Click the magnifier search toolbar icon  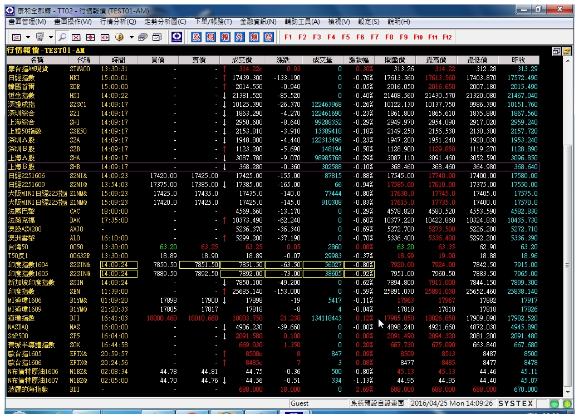click(x=62, y=37)
